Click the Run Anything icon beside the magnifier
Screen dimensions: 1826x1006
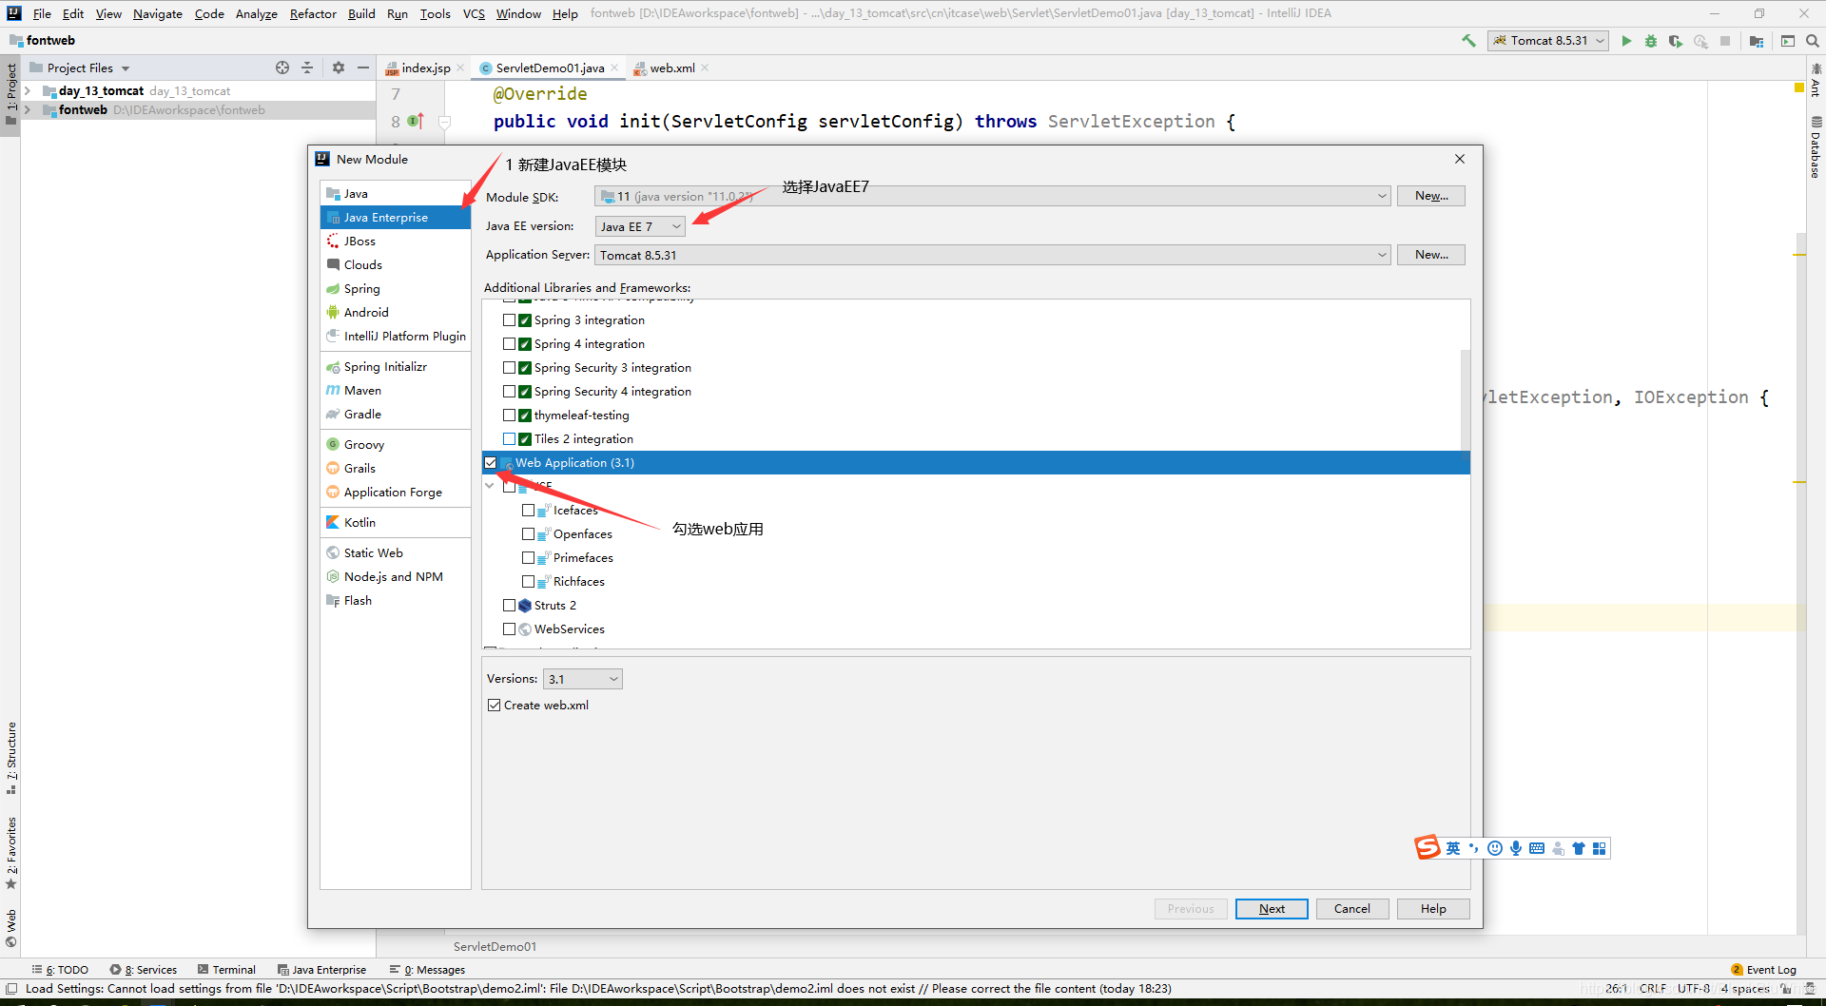(1788, 41)
